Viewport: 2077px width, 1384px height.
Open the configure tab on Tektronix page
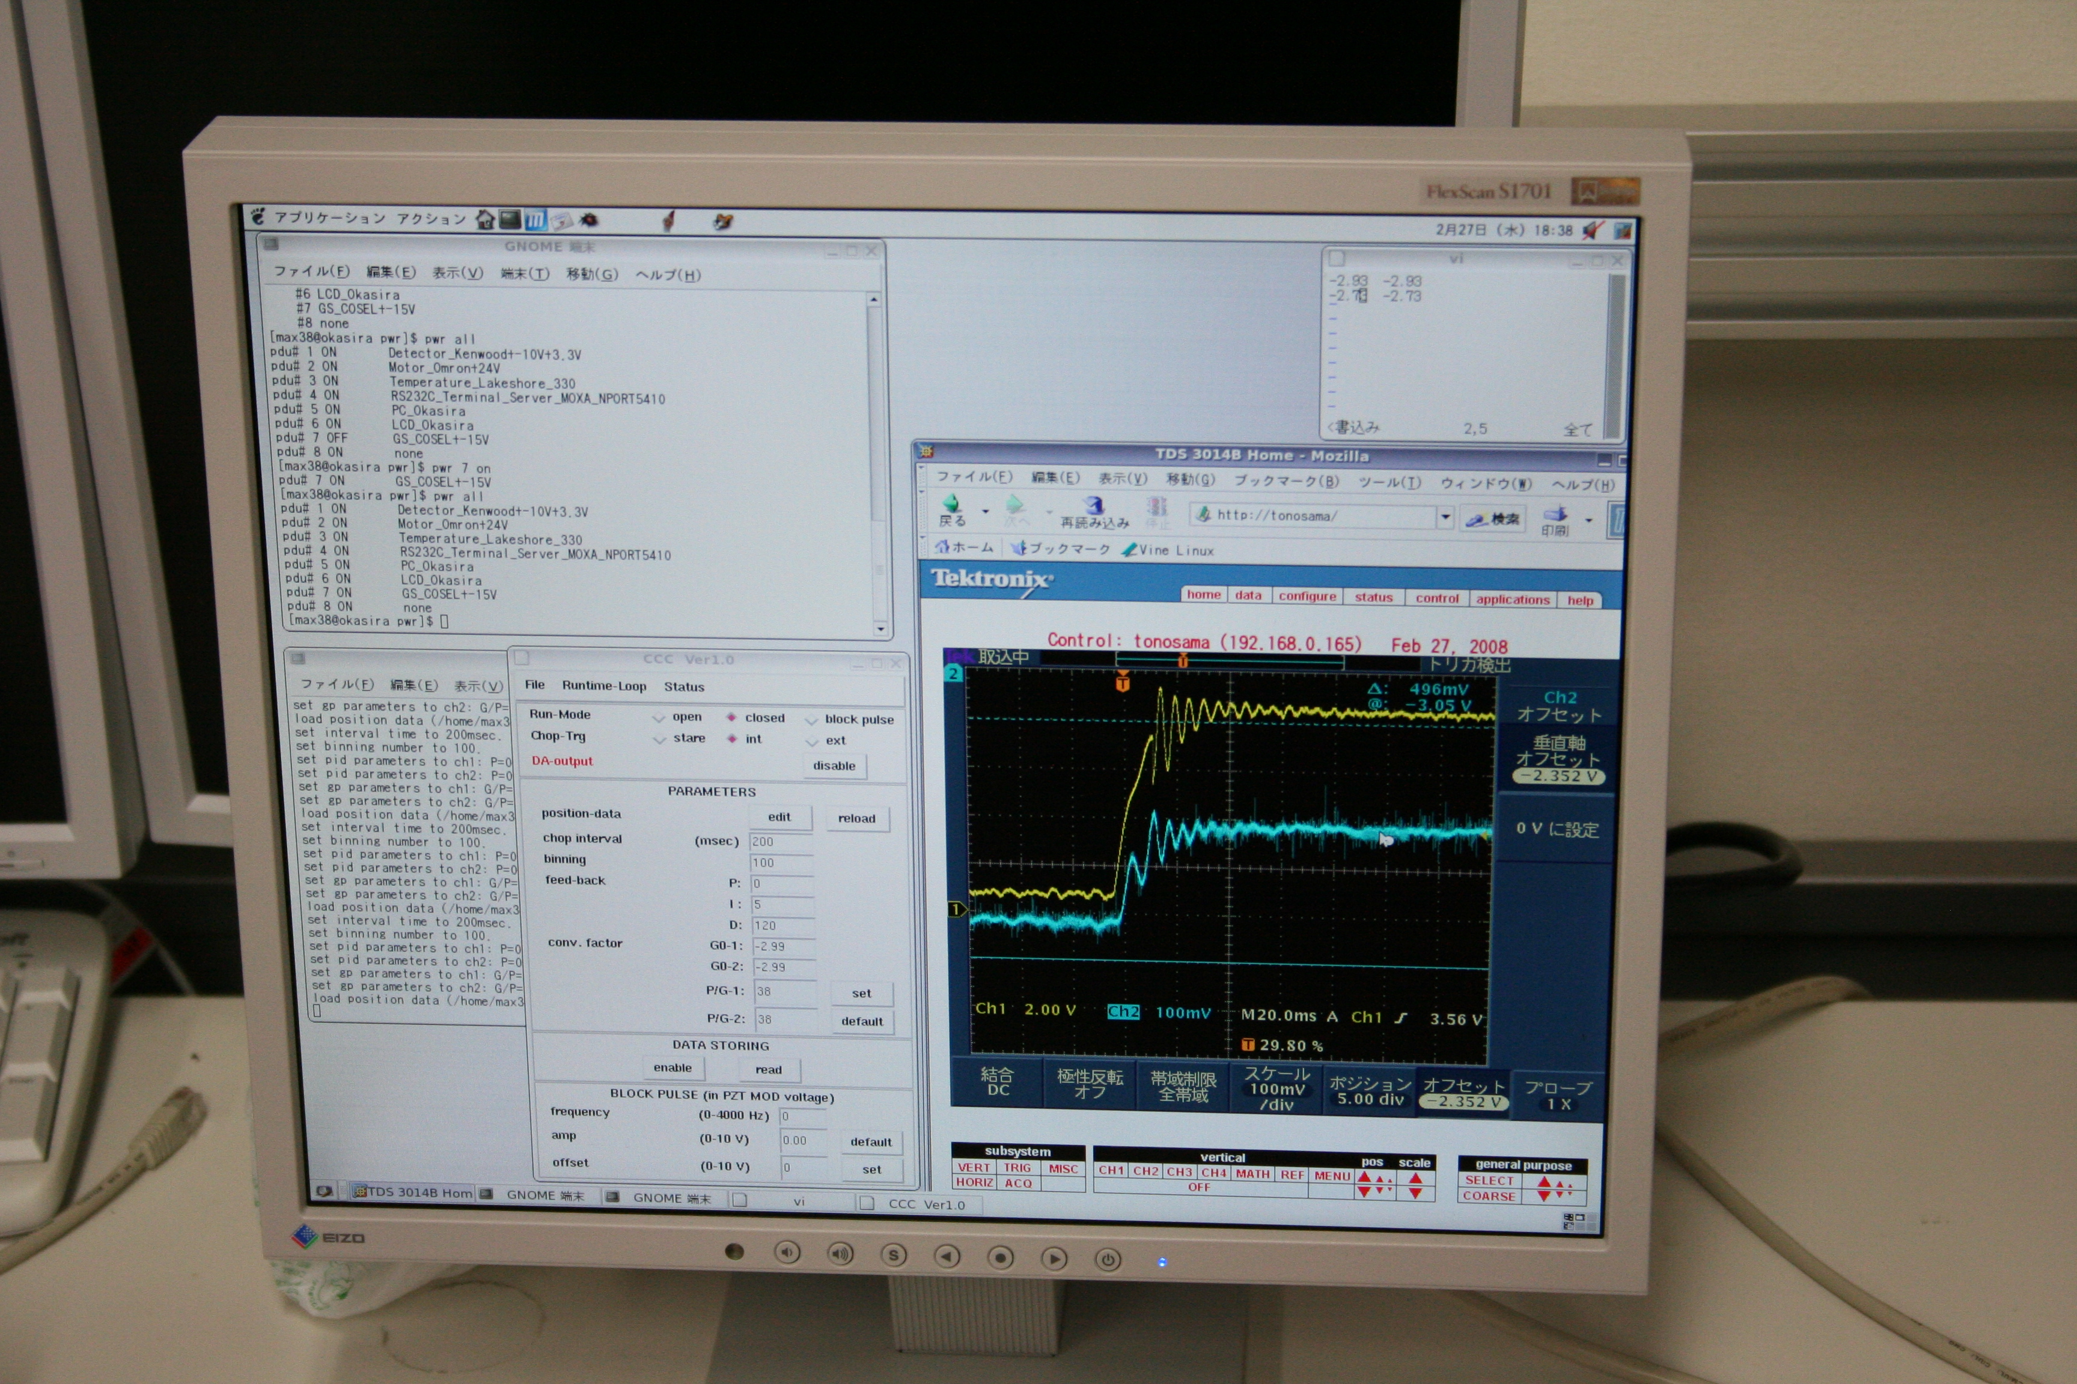(x=1307, y=596)
